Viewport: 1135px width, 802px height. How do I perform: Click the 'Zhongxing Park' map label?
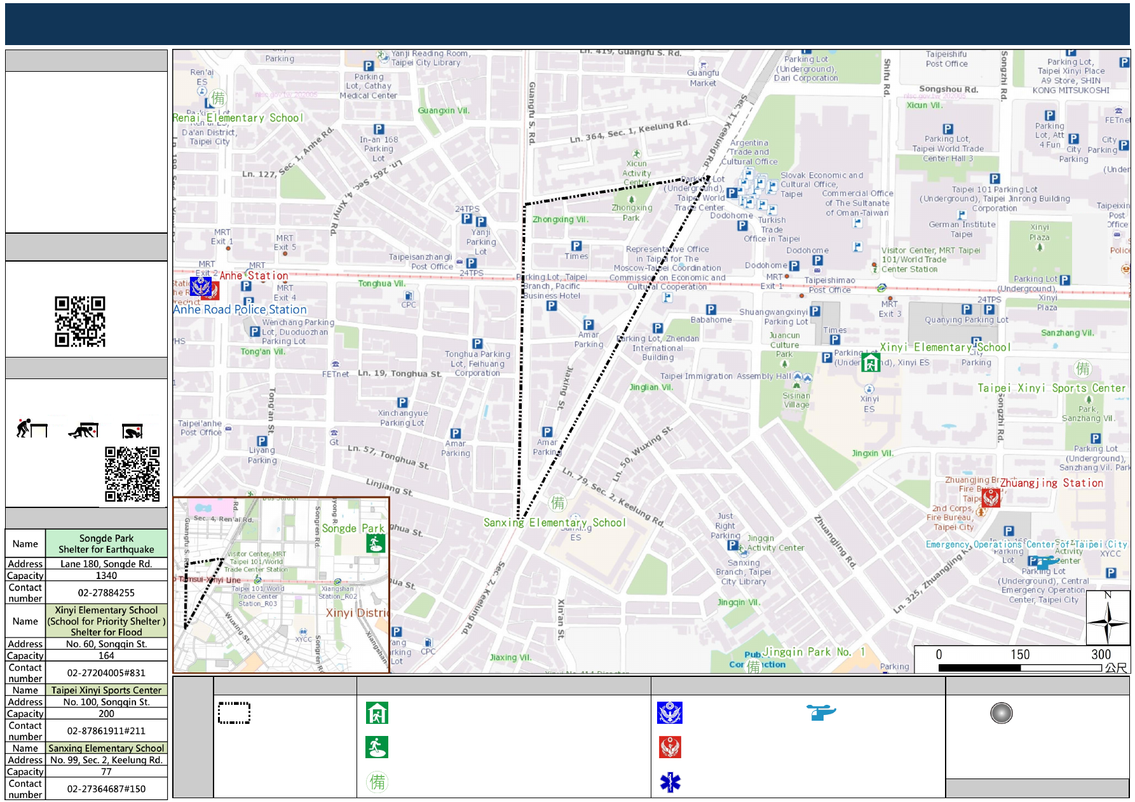tap(632, 213)
